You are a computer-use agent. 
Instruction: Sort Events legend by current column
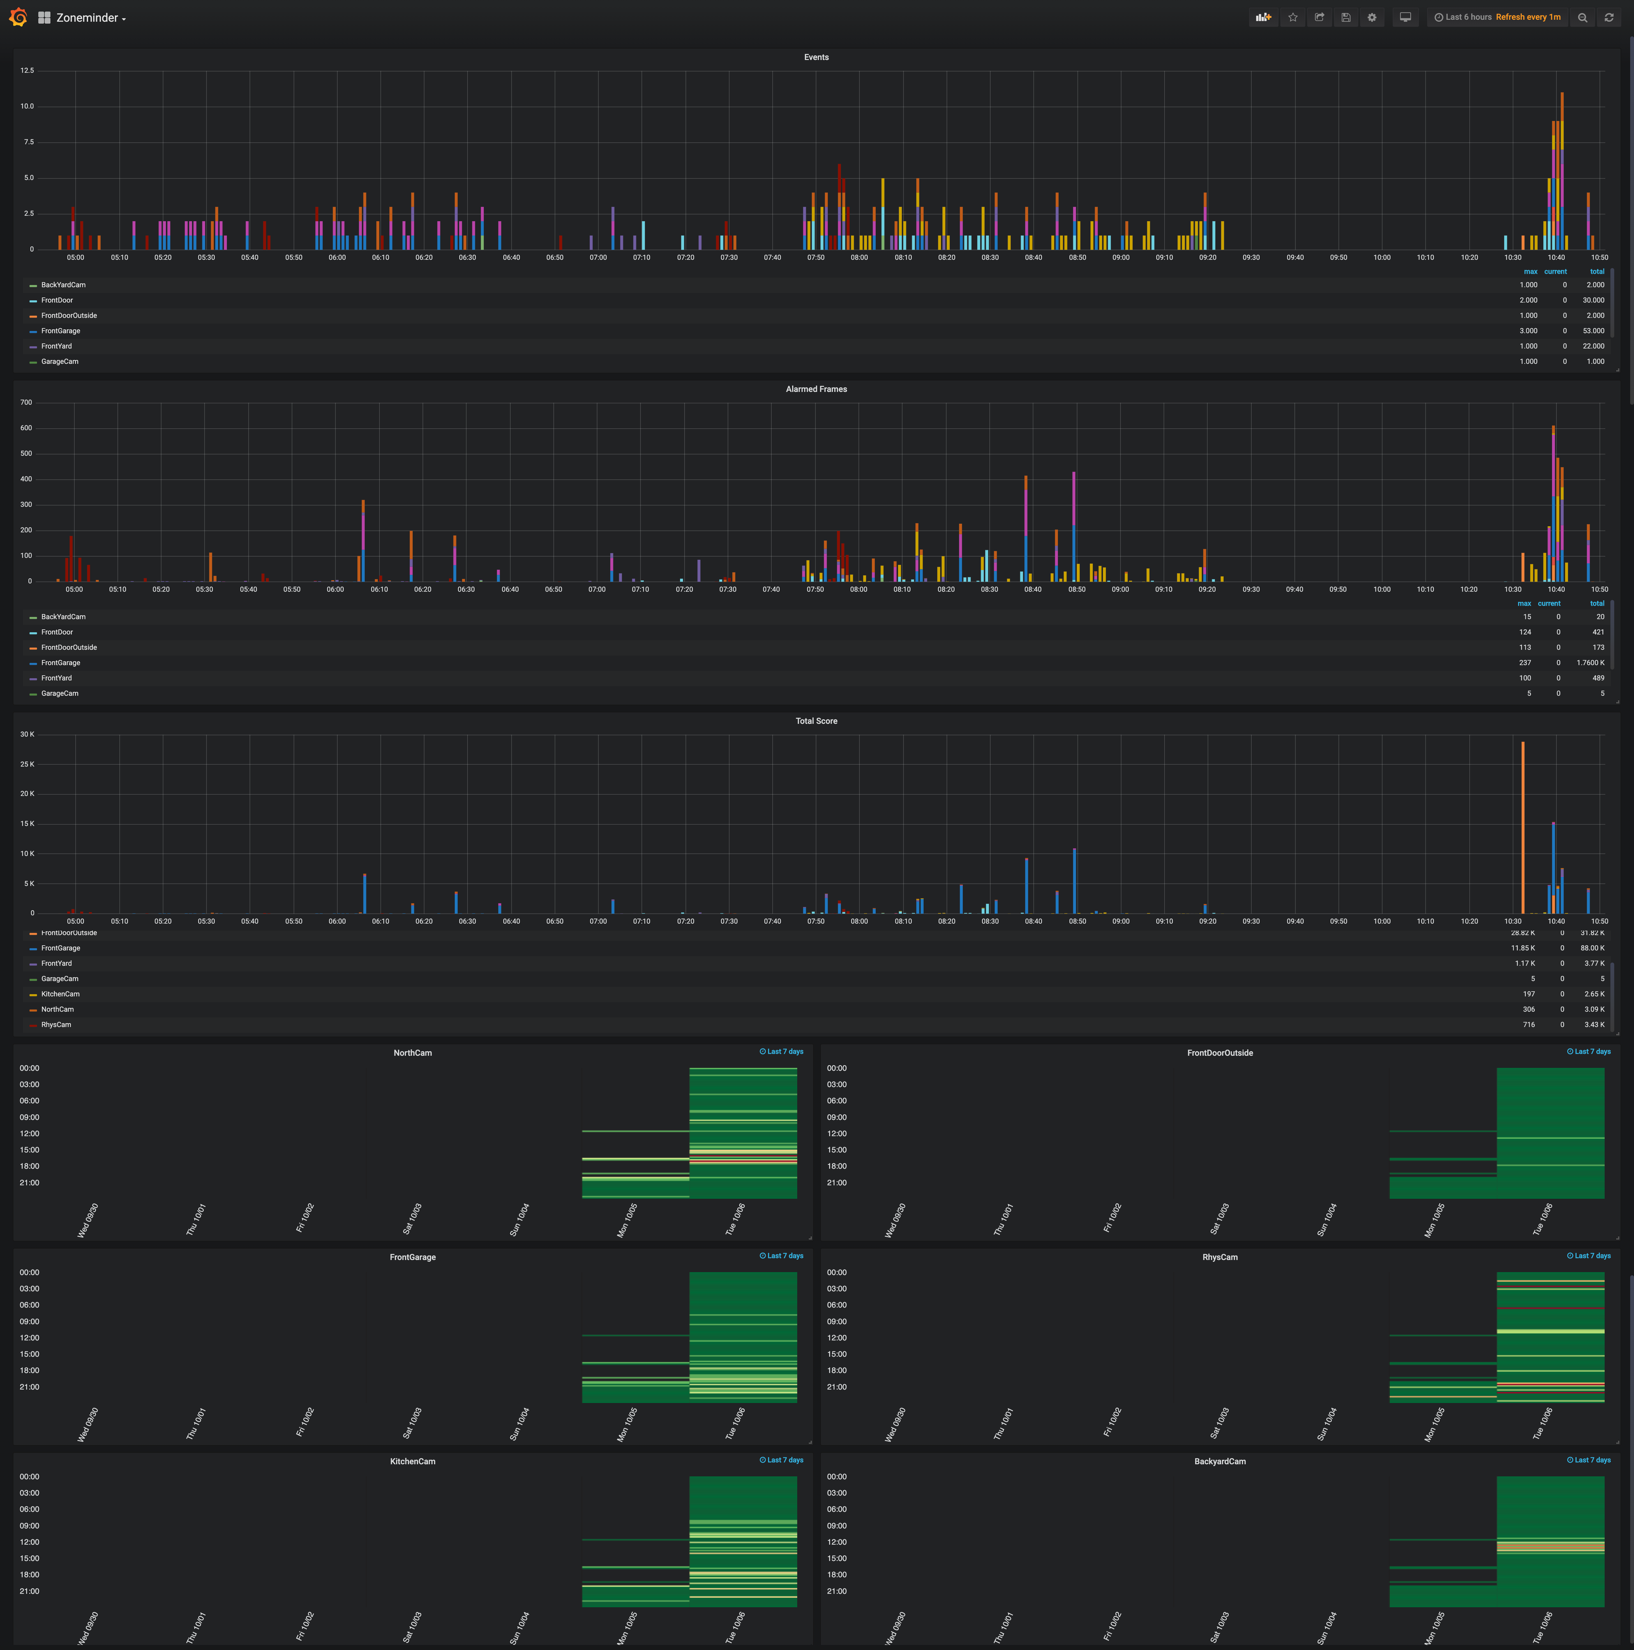pos(1555,272)
